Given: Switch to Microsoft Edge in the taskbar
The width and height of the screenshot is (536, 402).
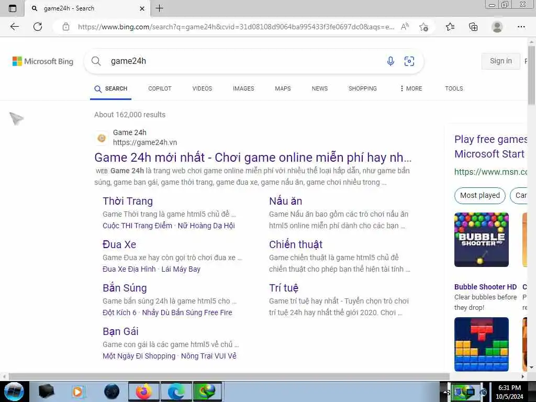Looking at the screenshot, I should pyautogui.click(x=176, y=392).
